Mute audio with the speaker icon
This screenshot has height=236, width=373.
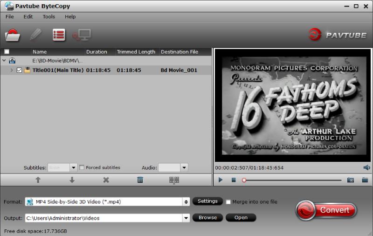pos(366,167)
